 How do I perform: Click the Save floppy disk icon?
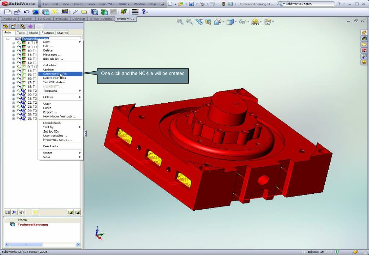pyautogui.click(x=192, y=4)
